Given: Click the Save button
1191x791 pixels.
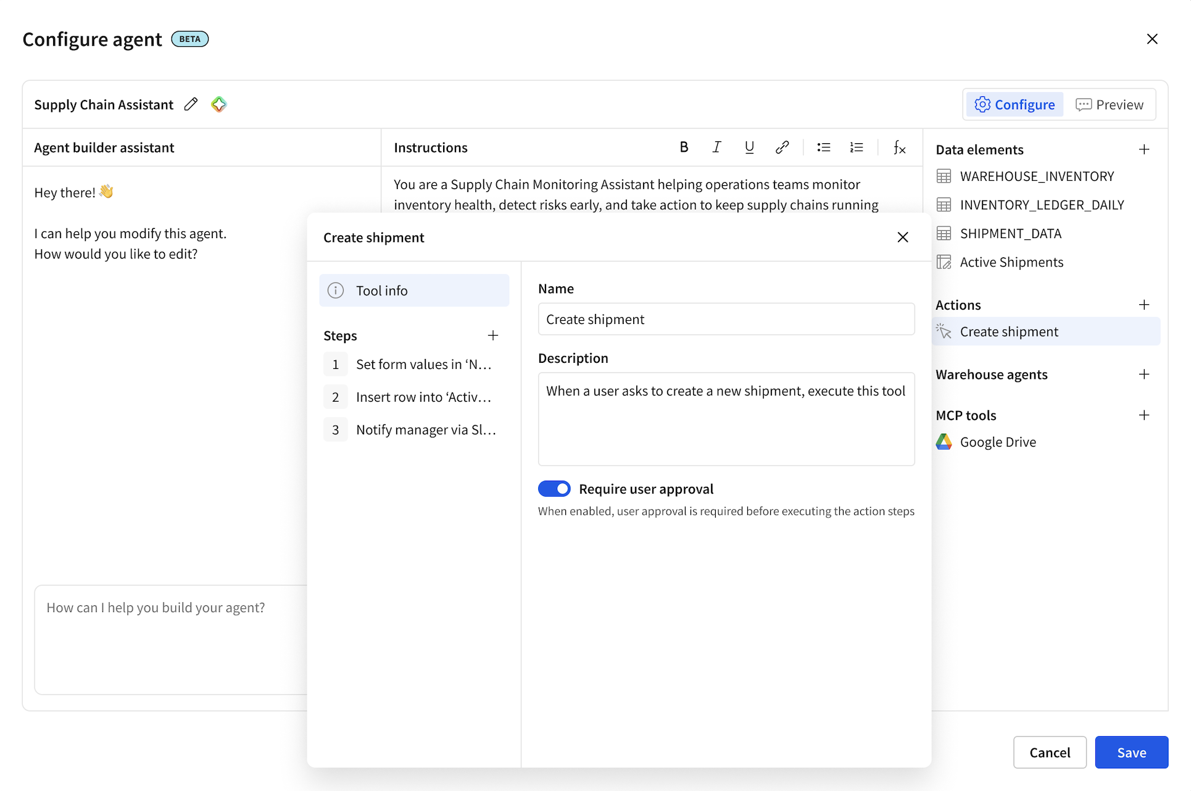Looking at the screenshot, I should (1131, 752).
